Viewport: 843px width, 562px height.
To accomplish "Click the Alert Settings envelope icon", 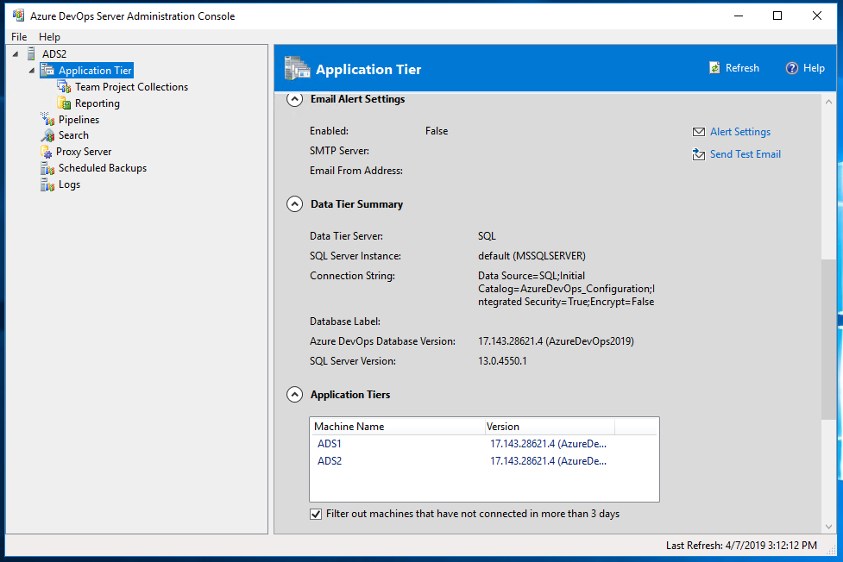I will point(698,132).
